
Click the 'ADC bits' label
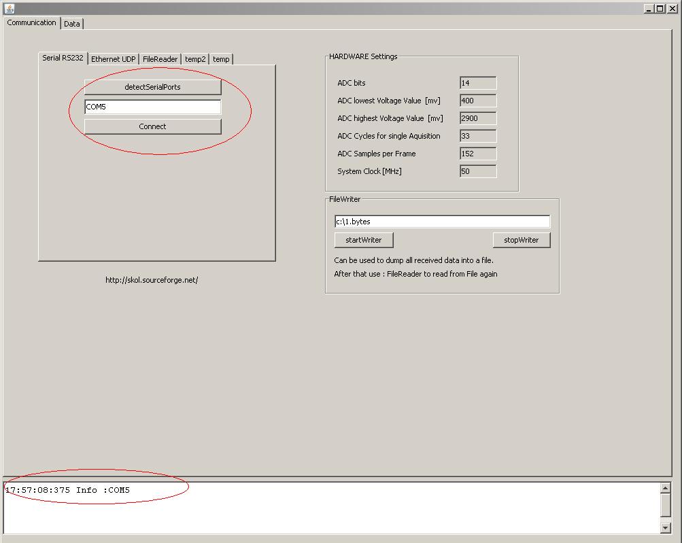click(x=352, y=83)
